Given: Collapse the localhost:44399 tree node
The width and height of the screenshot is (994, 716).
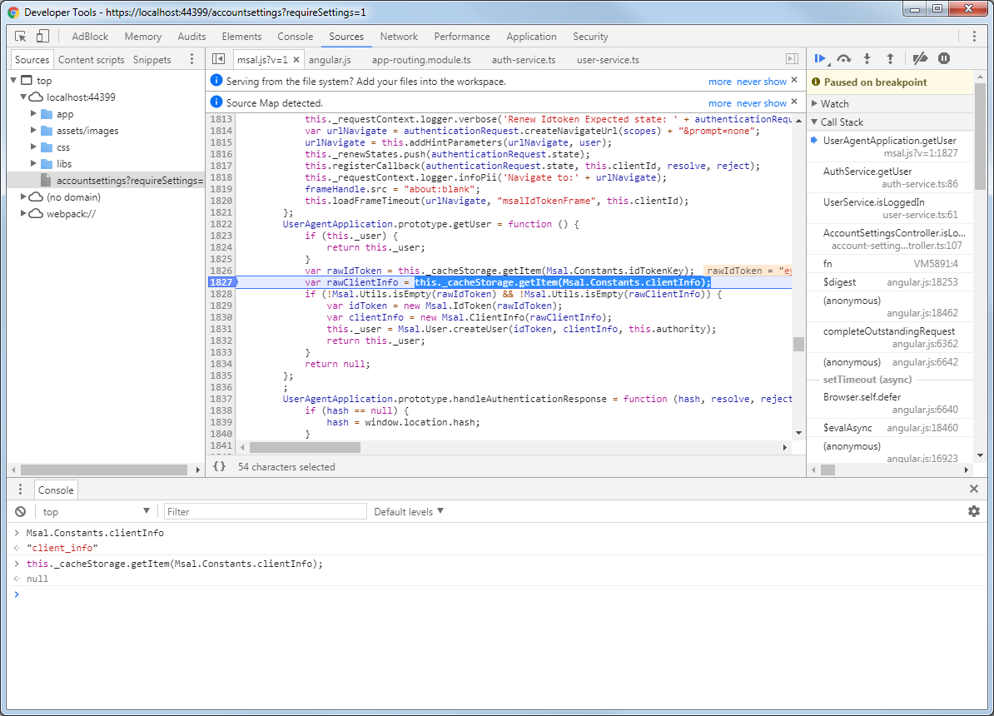Looking at the screenshot, I should click(x=24, y=97).
